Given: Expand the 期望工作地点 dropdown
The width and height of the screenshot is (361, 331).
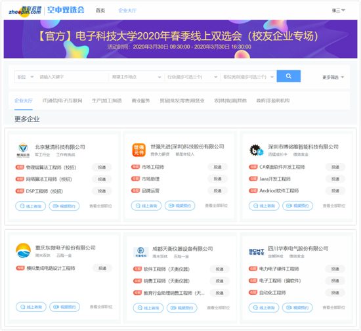Looking at the screenshot, I should point(137,77).
